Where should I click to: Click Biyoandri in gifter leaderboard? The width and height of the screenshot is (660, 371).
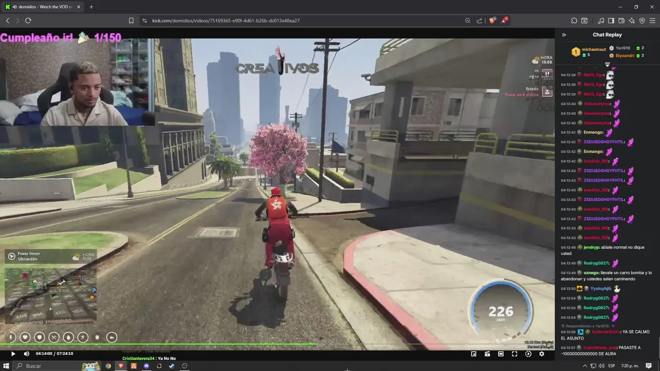625,55
